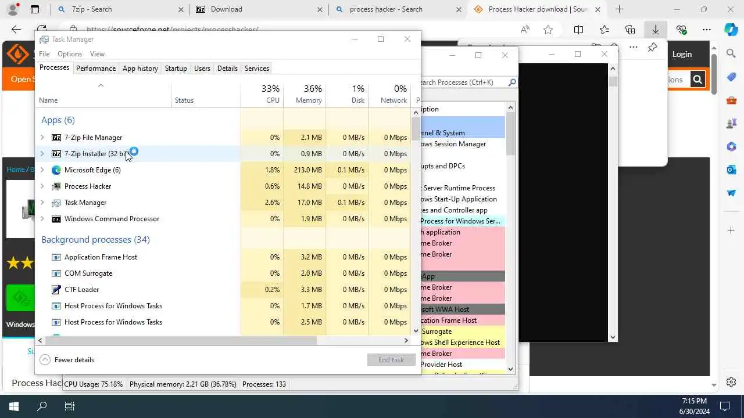This screenshot has height=418, width=744.
Task: Switch to the 'process hacker - Search' browser tab
Action: (398, 9)
